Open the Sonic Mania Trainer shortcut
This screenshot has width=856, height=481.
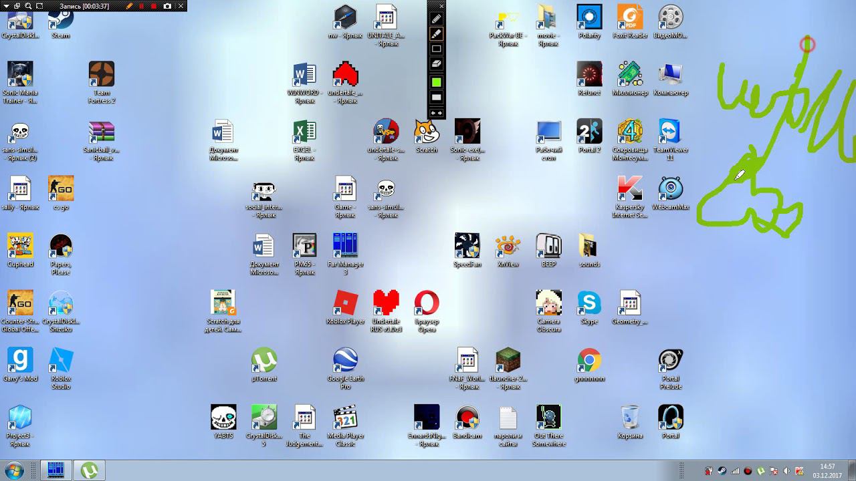click(x=20, y=83)
